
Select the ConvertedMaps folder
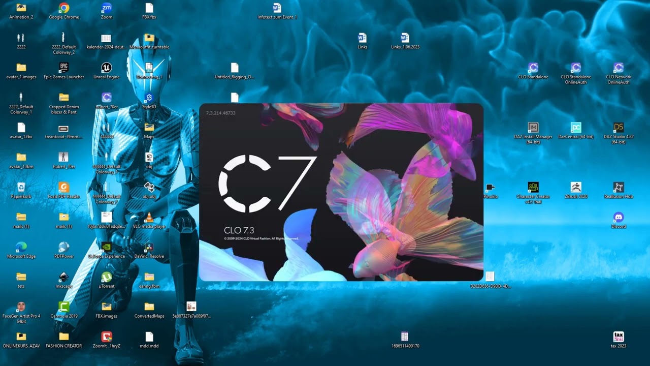point(149,307)
